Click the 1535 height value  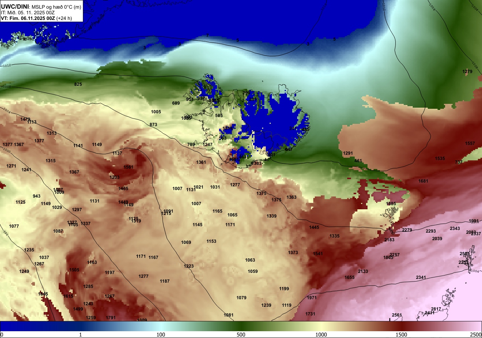440,158
